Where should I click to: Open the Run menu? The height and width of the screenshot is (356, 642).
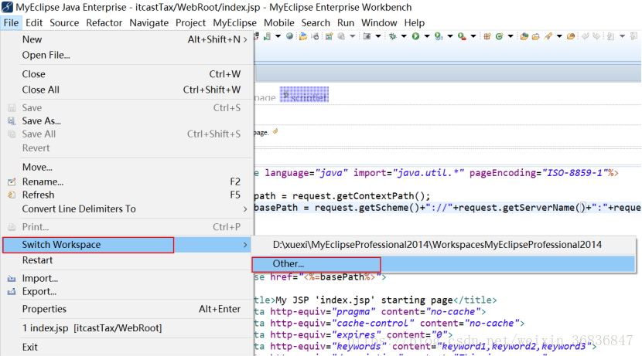[x=346, y=23]
